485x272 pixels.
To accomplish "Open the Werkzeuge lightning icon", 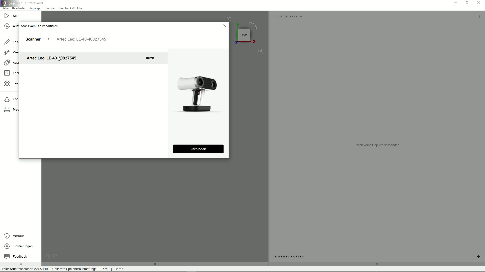I will click(7, 52).
